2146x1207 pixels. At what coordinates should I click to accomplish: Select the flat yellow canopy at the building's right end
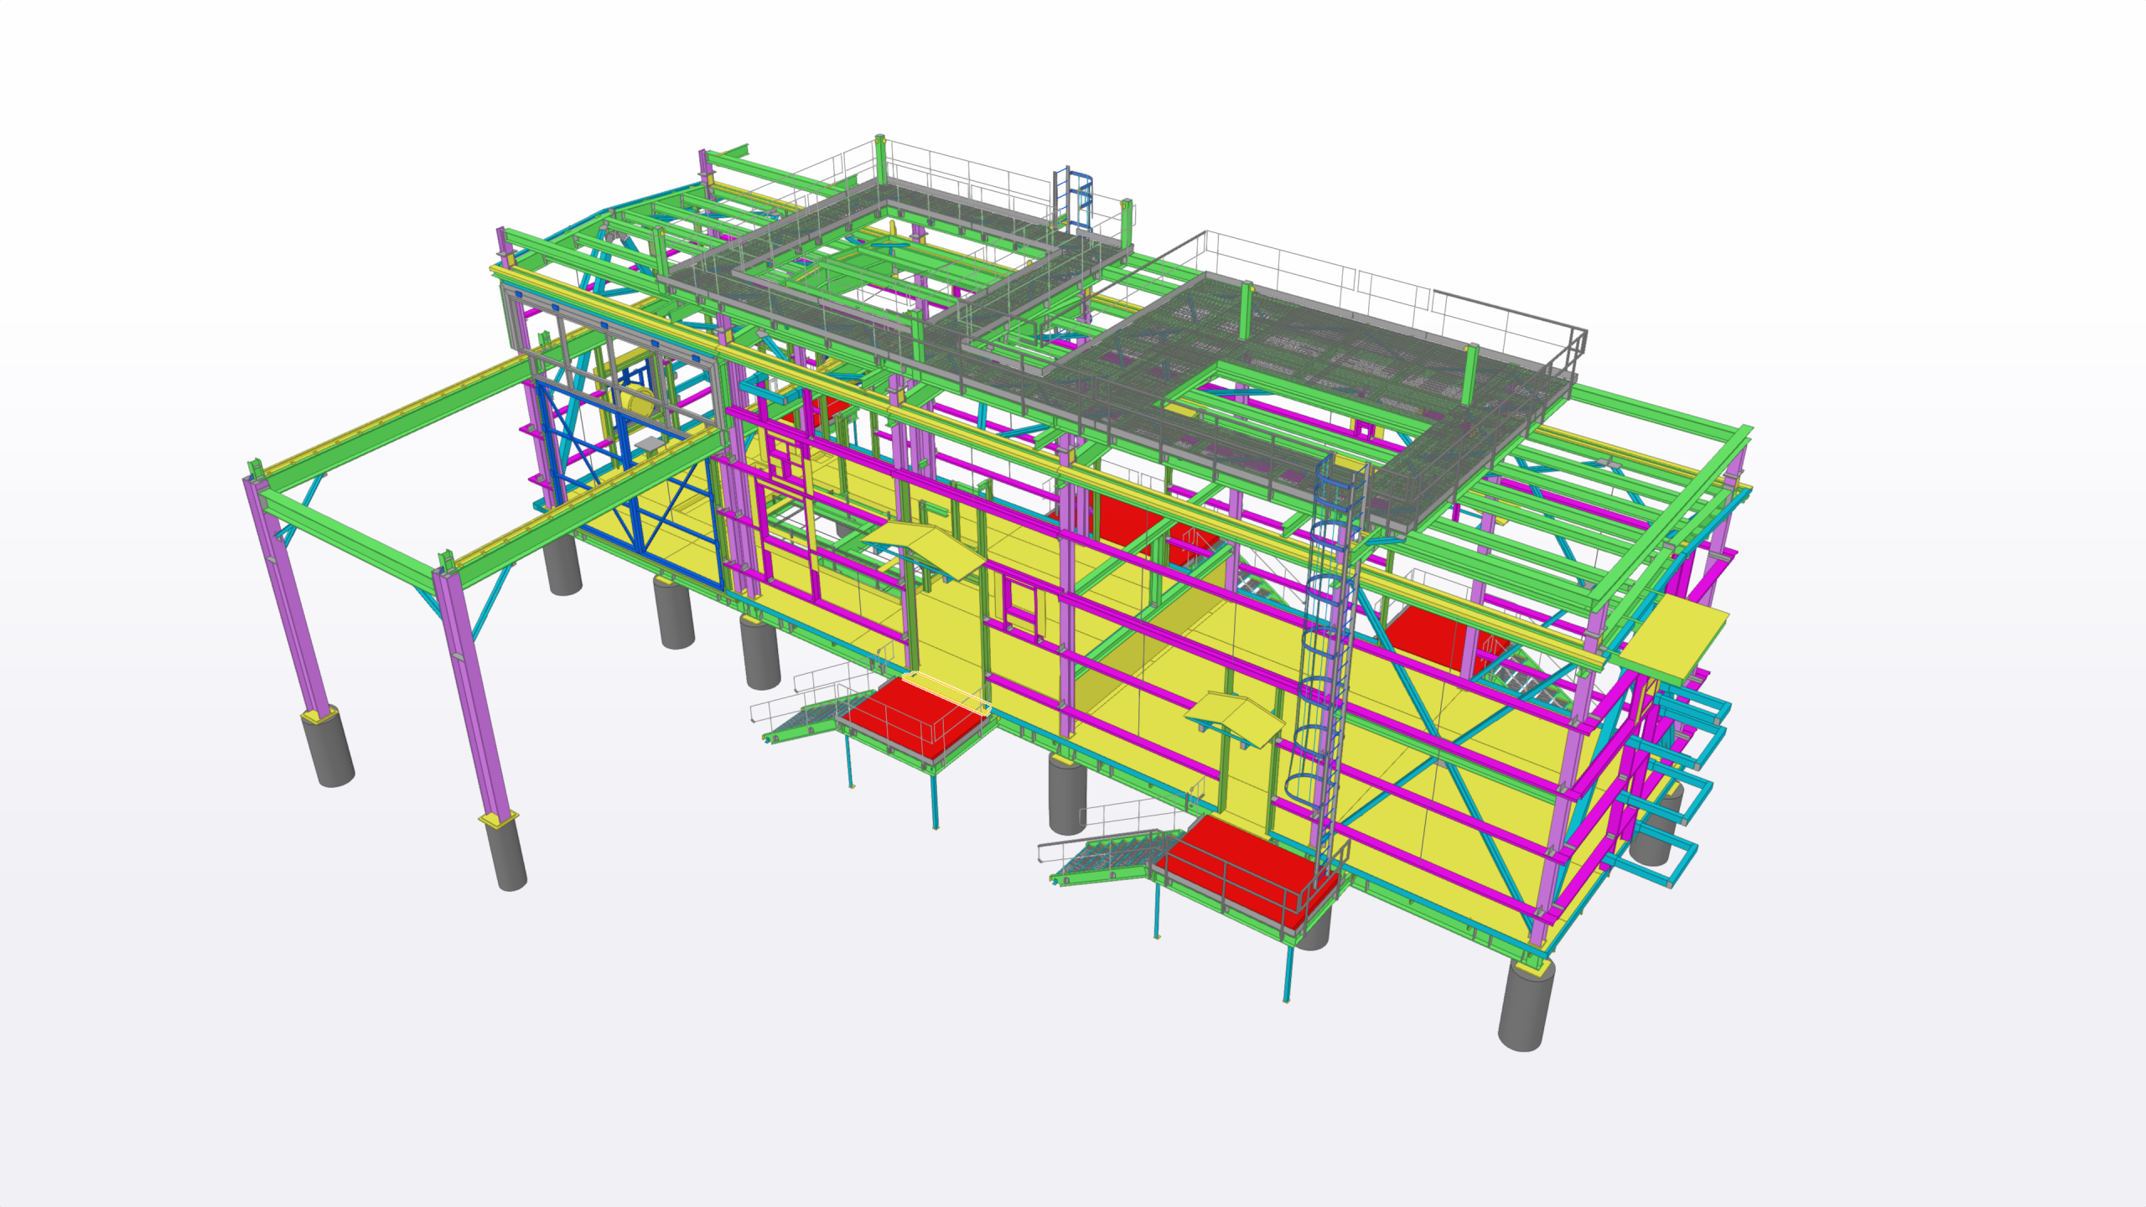(1672, 637)
